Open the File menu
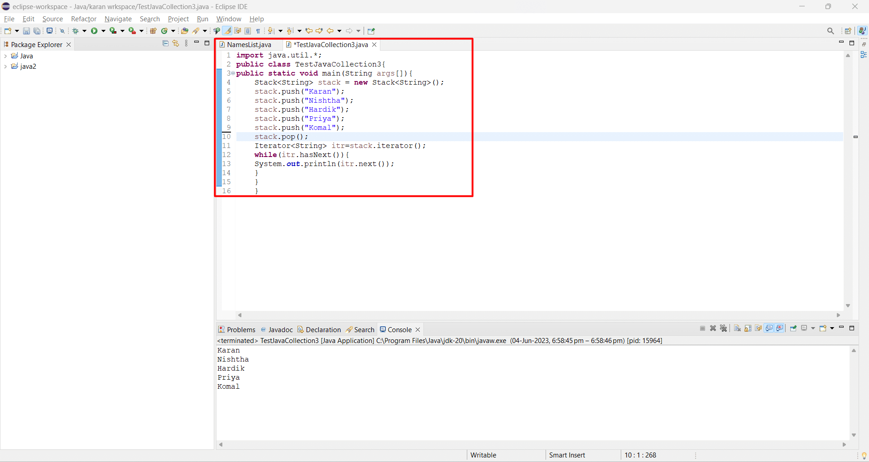869x462 pixels. coord(9,19)
